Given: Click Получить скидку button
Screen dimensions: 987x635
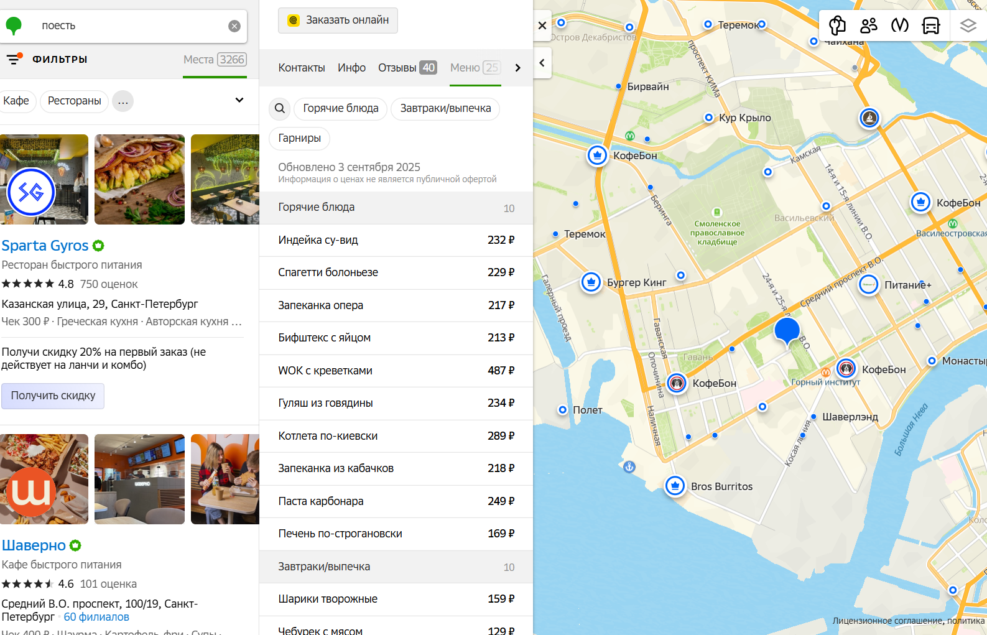Looking at the screenshot, I should (x=53, y=396).
